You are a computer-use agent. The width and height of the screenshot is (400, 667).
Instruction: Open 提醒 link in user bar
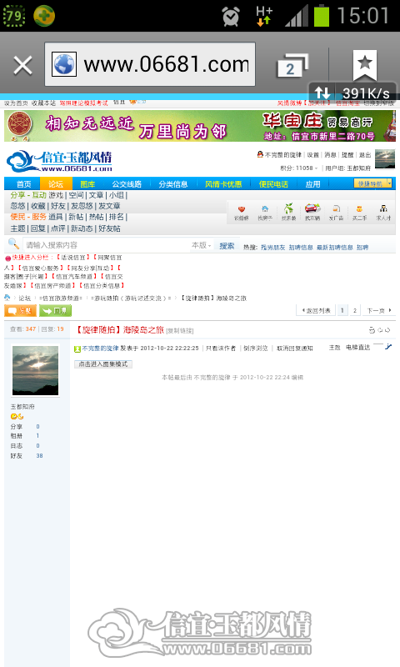[x=347, y=155]
